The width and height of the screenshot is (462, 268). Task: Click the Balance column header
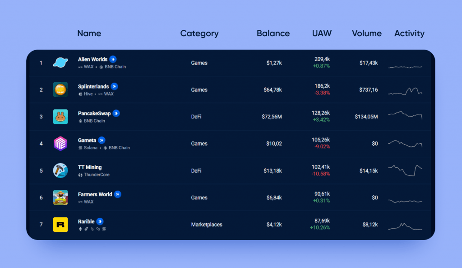(273, 33)
